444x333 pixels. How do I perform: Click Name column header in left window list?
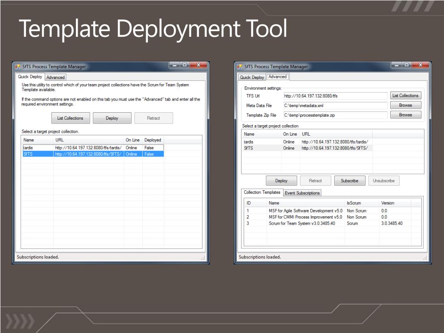(x=37, y=140)
